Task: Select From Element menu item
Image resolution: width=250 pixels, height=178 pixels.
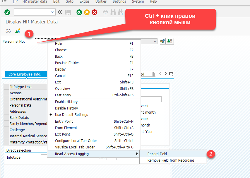Action: click(94, 128)
